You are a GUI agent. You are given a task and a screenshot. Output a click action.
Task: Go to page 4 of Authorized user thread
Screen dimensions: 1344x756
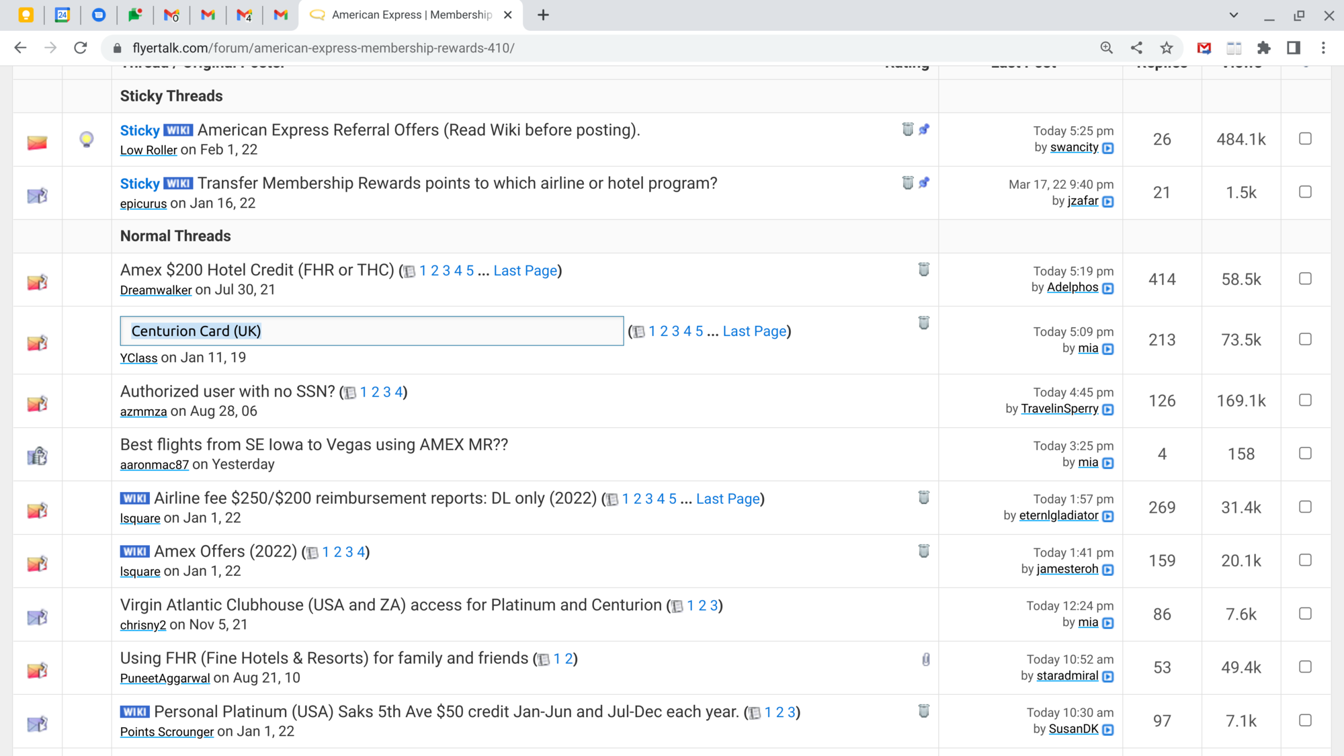[398, 392]
